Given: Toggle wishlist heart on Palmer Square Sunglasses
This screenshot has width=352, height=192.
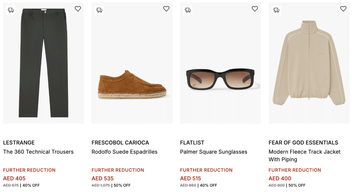Looking at the screenshot, I should coord(255,9).
